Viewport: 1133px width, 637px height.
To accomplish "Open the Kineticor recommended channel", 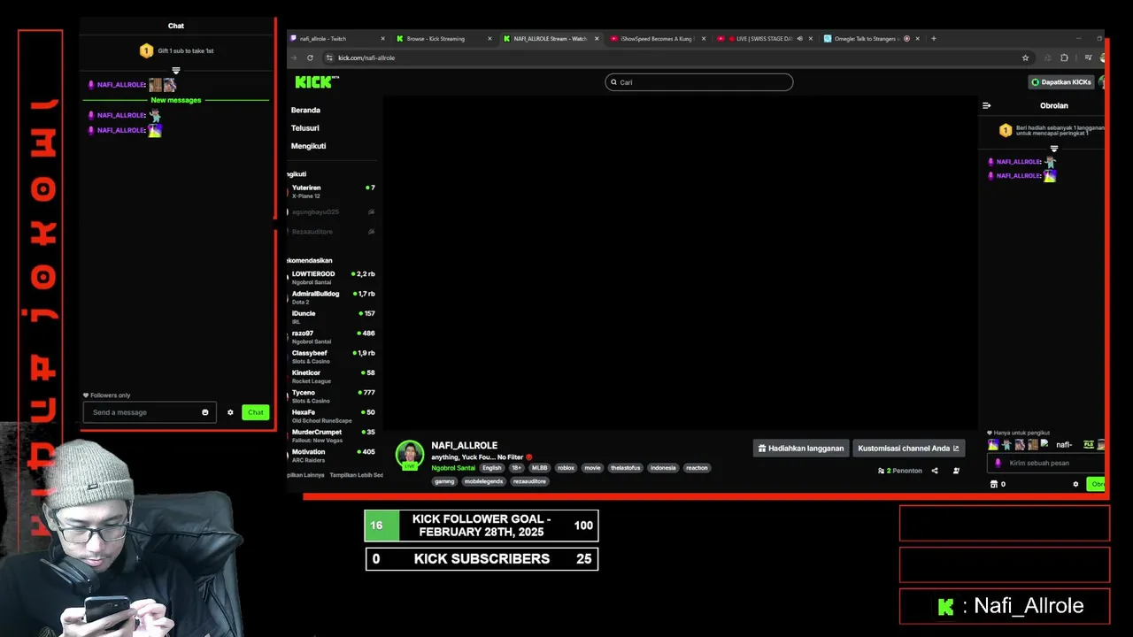I will [333, 376].
